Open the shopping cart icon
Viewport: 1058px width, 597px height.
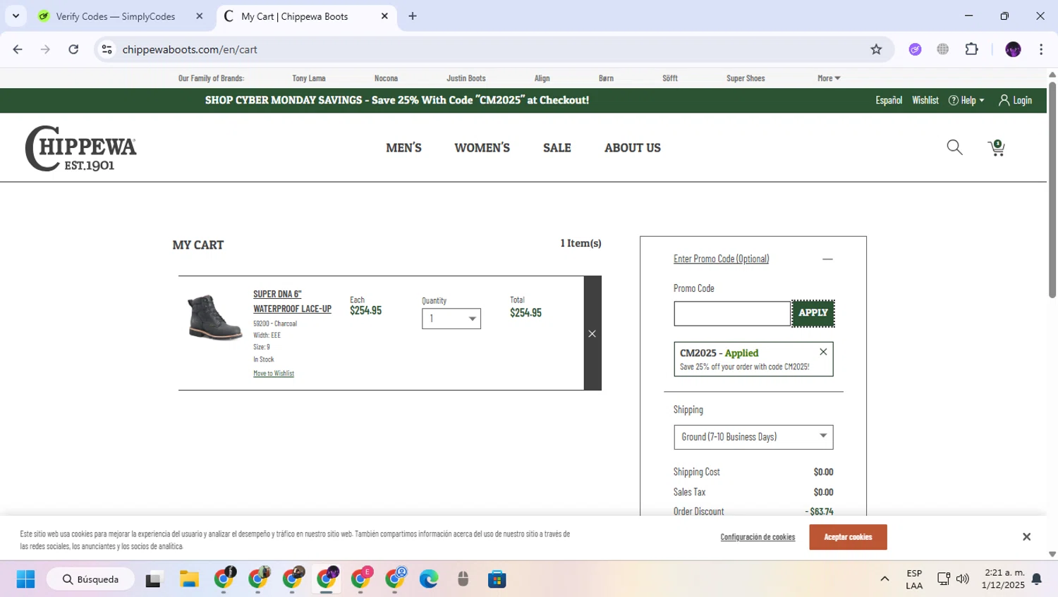coord(996,147)
